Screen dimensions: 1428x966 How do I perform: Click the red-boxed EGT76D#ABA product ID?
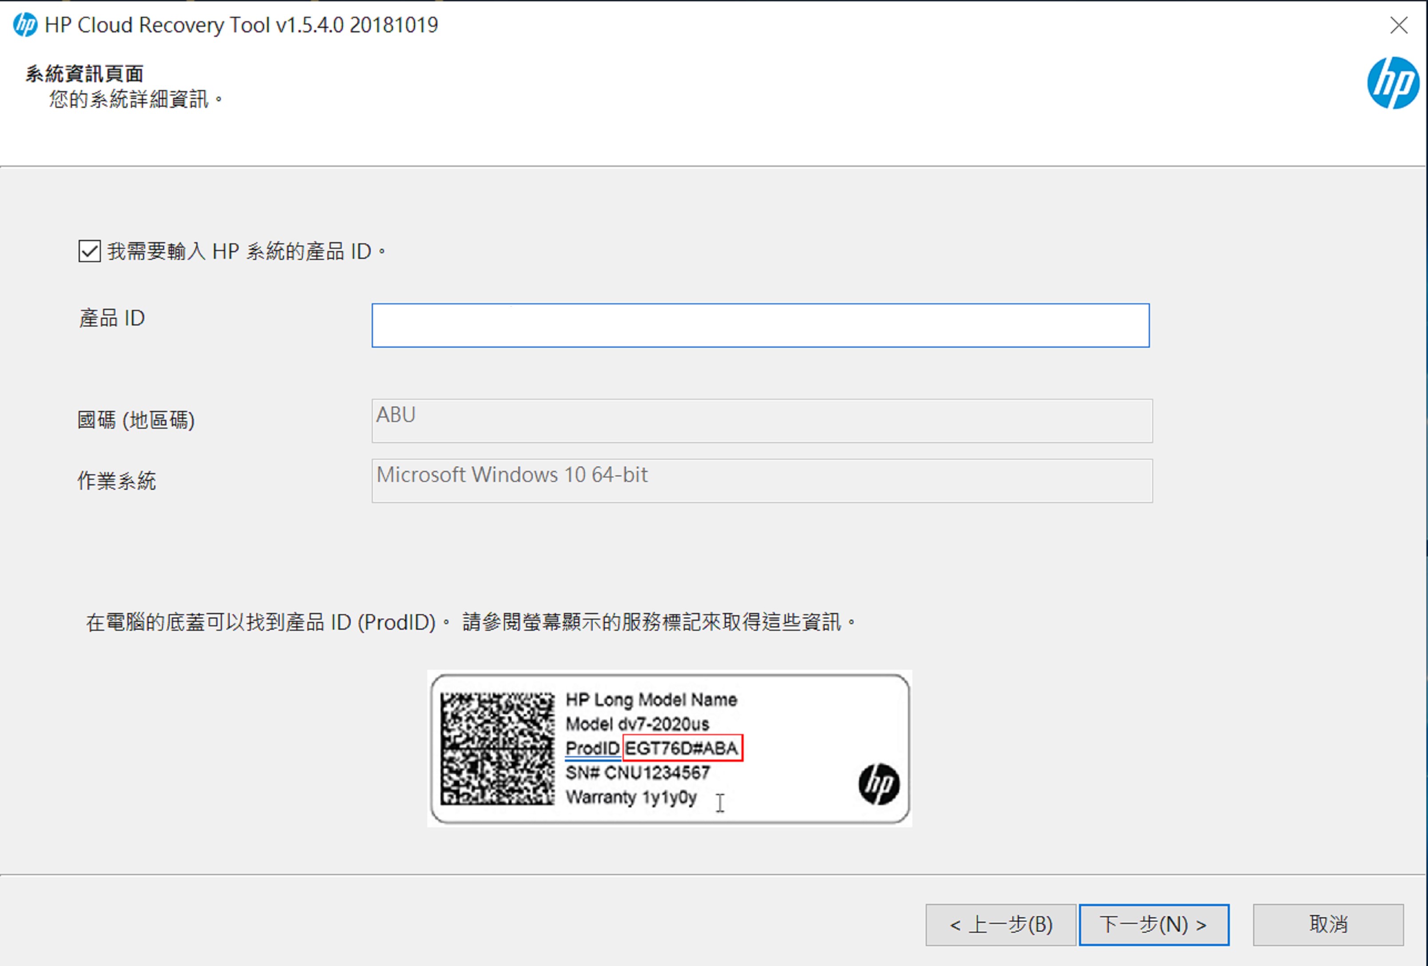pos(682,748)
